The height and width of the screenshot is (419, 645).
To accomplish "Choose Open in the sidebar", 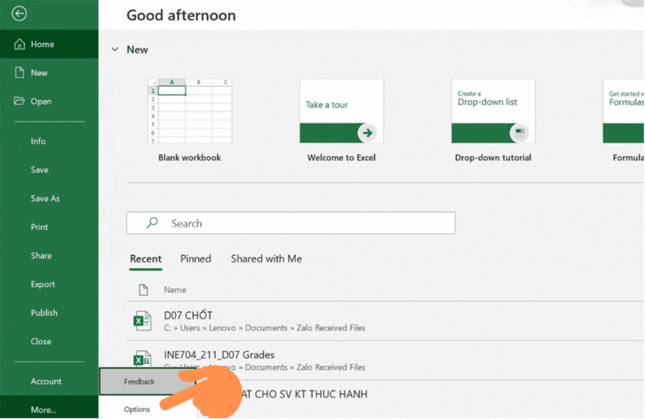I will tap(49, 102).
